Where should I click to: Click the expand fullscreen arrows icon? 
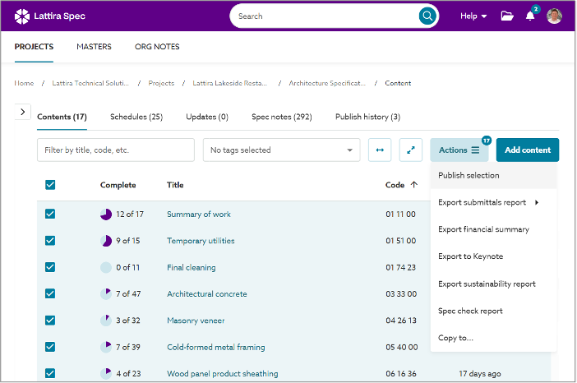[x=411, y=150]
